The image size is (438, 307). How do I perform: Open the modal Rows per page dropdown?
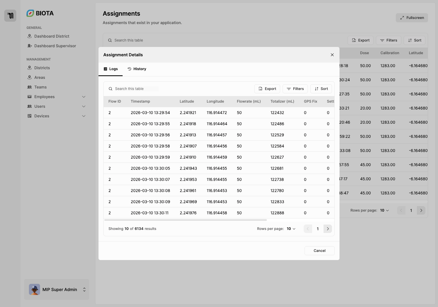click(x=291, y=229)
